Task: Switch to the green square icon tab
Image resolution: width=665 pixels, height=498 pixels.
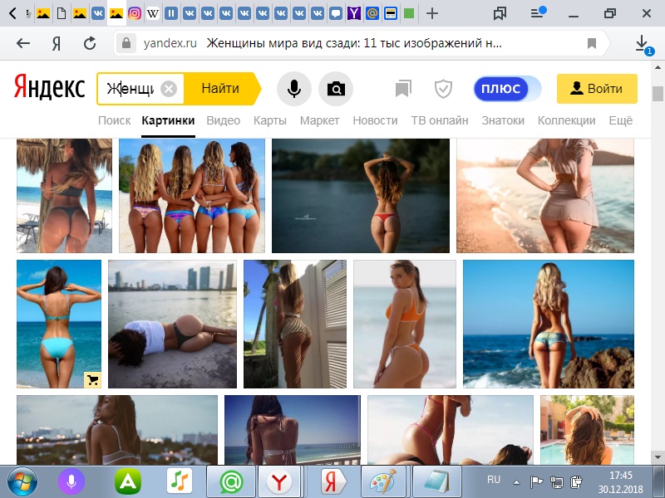Action: coord(409,13)
